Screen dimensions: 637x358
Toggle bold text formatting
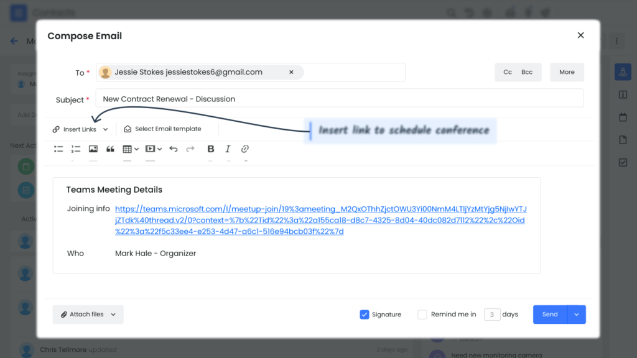click(210, 149)
